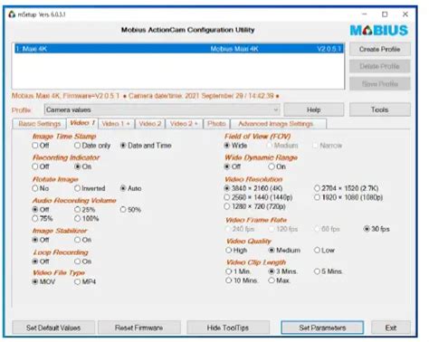Set Video Clip Length to 1 Min.

(x=238, y=271)
